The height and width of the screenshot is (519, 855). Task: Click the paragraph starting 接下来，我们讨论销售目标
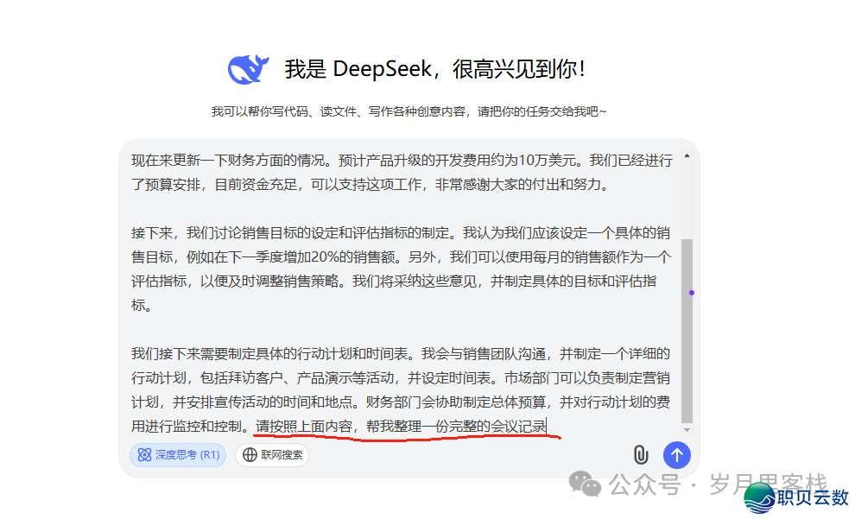point(402,269)
